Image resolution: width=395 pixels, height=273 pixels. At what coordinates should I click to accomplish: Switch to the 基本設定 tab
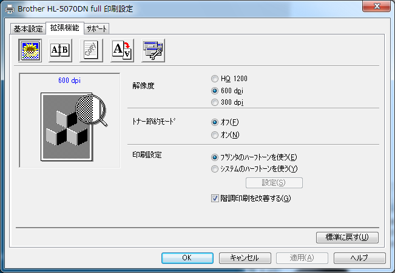(28, 28)
